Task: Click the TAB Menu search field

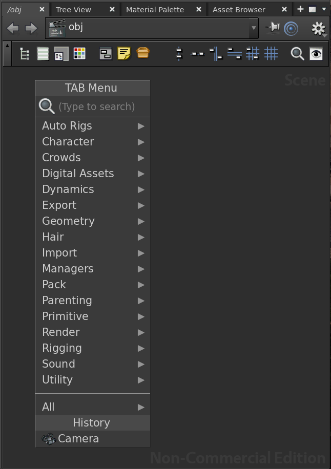Action: pyautogui.click(x=97, y=106)
